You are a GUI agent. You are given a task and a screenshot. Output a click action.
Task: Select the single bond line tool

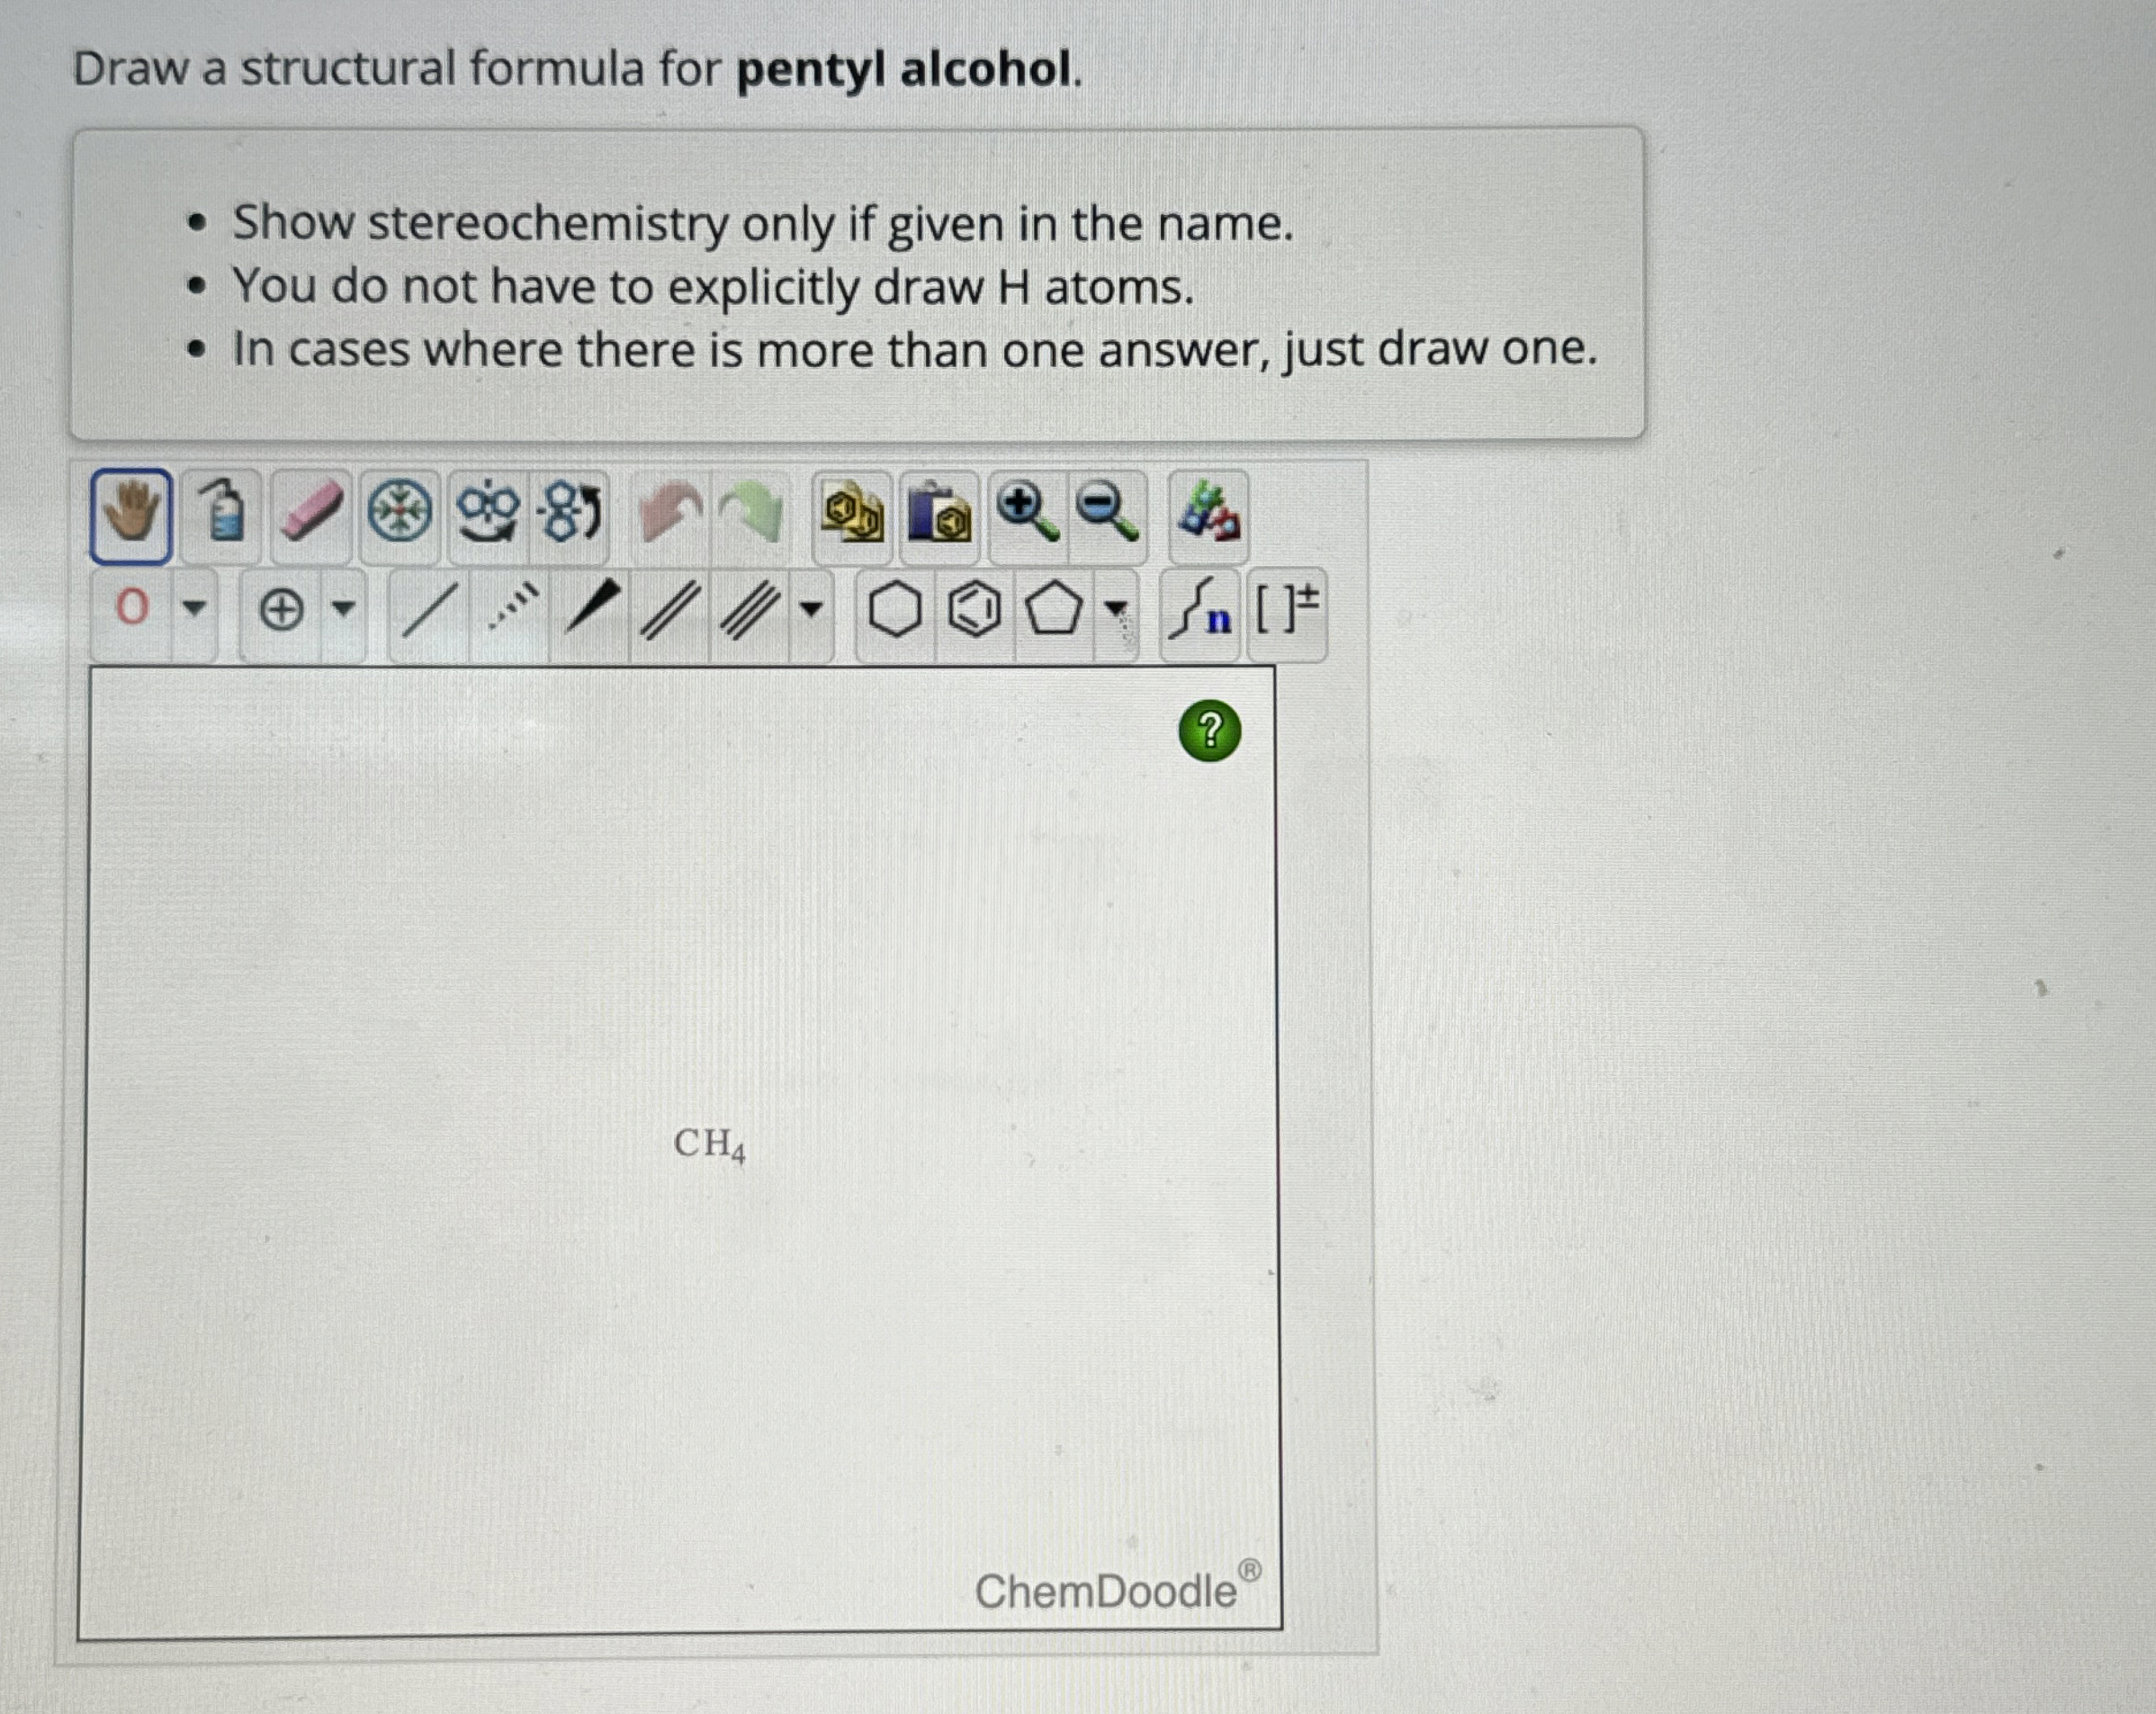(428, 610)
